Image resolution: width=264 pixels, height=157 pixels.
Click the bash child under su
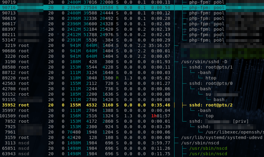pyautogui.click(x=219, y=100)
